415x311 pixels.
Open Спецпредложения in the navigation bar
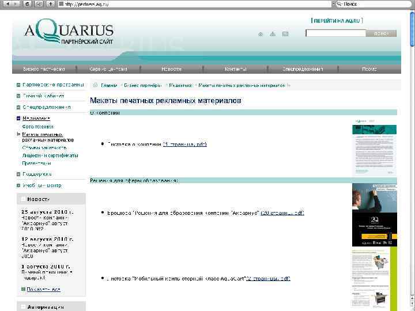pos(303,69)
